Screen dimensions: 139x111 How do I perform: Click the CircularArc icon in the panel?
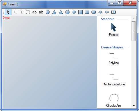click(x=114, y=98)
